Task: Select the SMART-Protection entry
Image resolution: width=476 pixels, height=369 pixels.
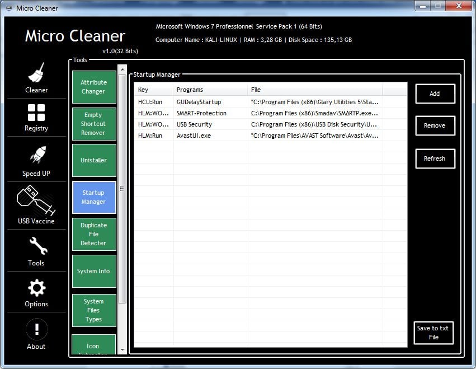Action: click(x=201, y=113)
